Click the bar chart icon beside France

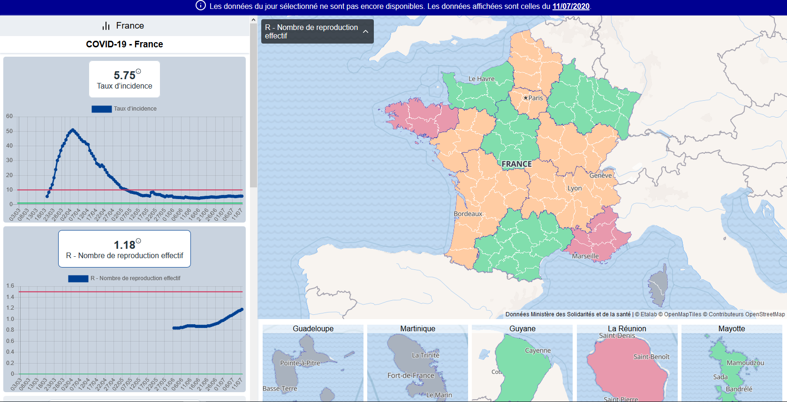(x=106, y=26)
